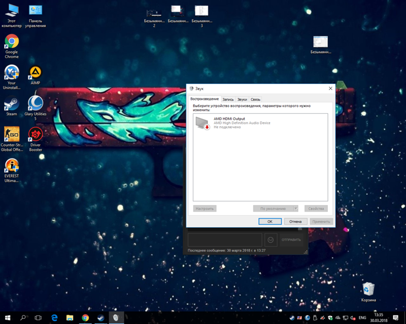
Task: Click the 'По умолчанию' button
Action: (273, 209)
